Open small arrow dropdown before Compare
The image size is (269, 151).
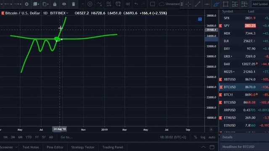[x=83, y=4]
